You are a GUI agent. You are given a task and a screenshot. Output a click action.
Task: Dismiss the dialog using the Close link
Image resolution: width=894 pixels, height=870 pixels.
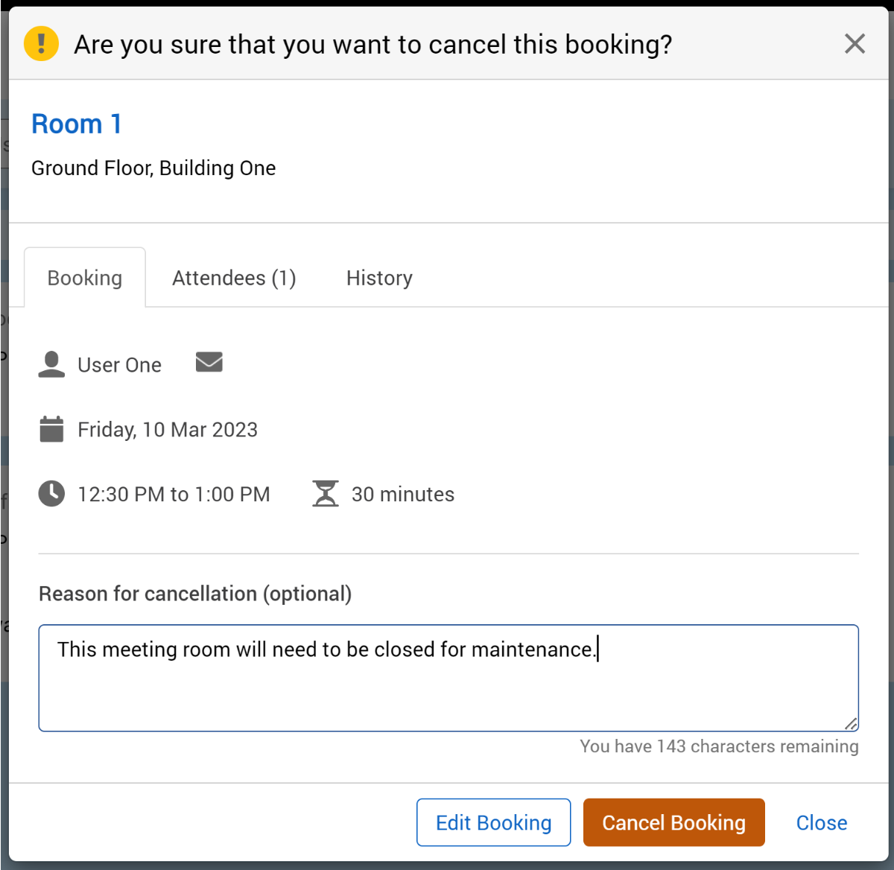tap(821, 822)
